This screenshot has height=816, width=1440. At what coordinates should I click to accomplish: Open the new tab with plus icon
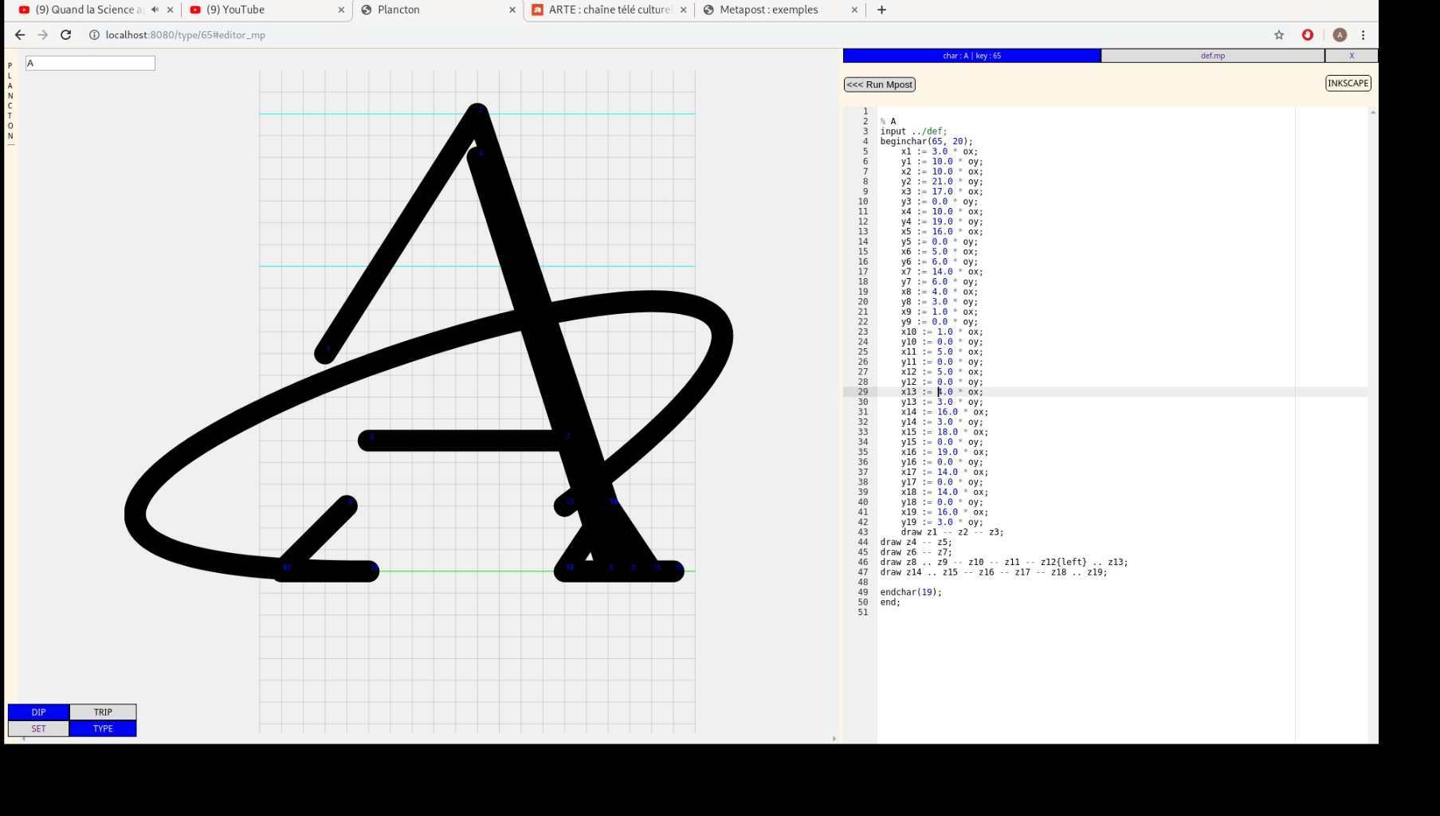click(x=881, y=10)
